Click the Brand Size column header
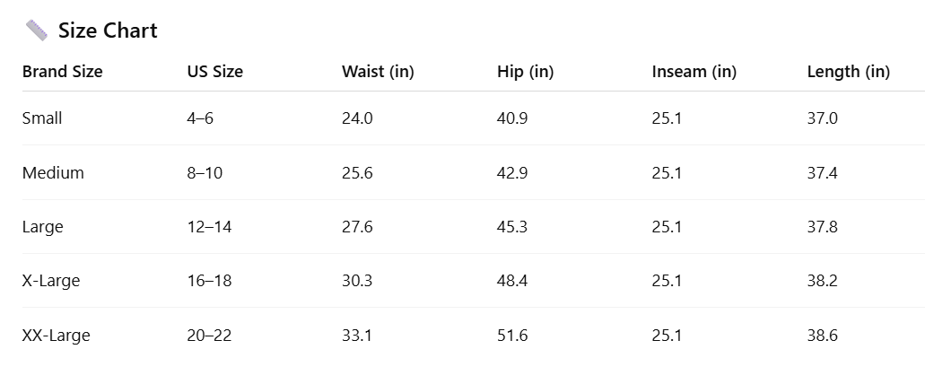This screenshot has width=925, height=384. (x=62, y=72)
